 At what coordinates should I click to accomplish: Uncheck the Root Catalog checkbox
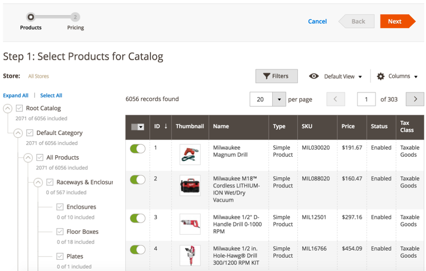pos(20,108)
